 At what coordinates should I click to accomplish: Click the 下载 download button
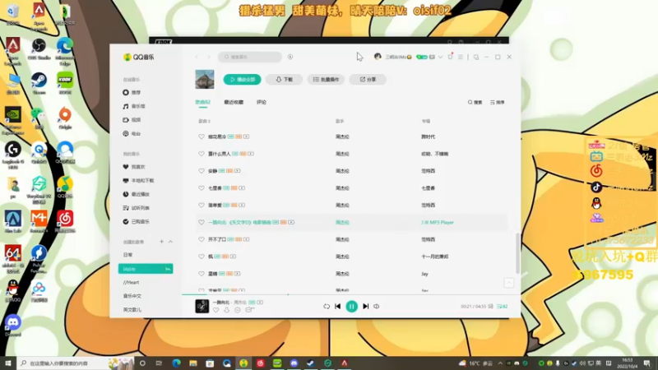pos(284,79)
